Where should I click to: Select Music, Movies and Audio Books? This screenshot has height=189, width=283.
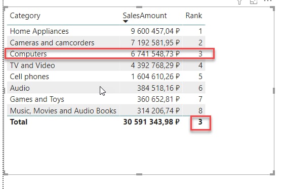click(x=63, y=111)
